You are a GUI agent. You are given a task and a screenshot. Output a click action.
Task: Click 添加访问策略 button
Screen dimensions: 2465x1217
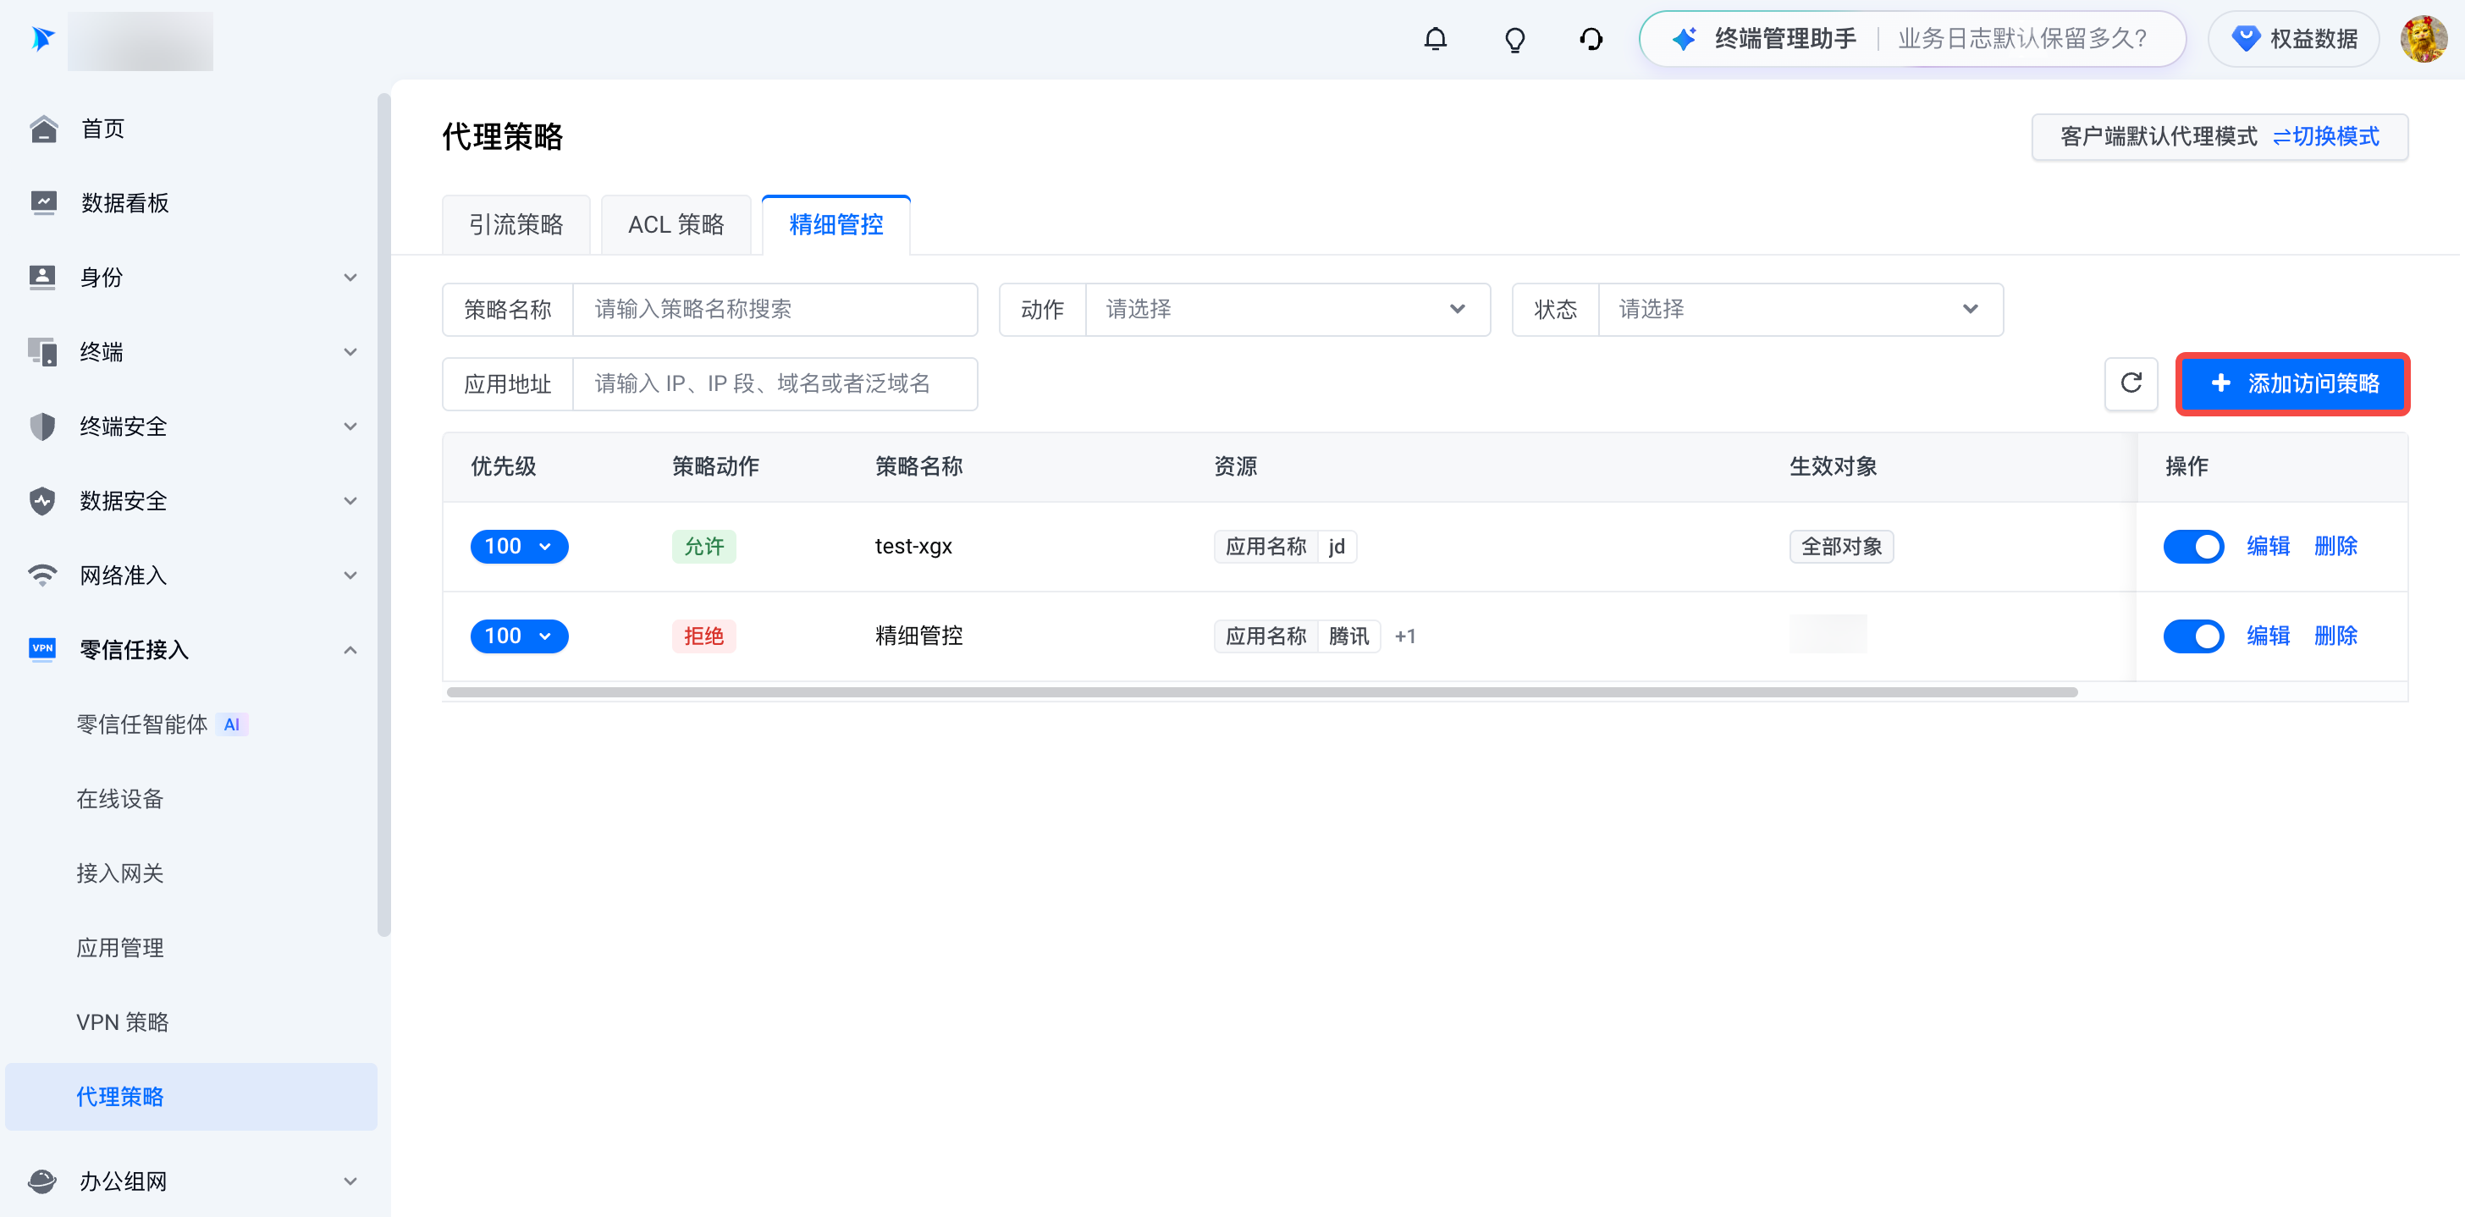(x=2293, y=383)
